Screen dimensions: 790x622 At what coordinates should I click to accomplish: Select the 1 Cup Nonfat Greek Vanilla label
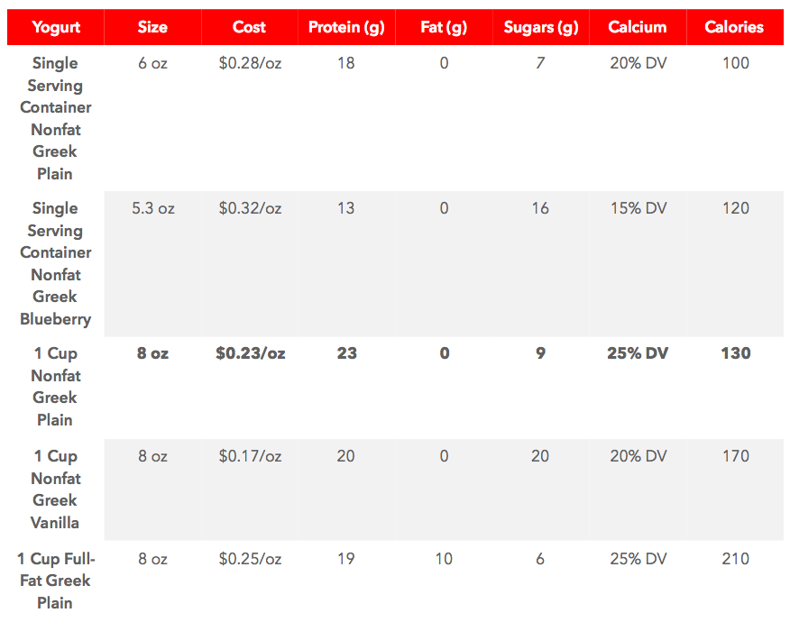pos(55,489)
